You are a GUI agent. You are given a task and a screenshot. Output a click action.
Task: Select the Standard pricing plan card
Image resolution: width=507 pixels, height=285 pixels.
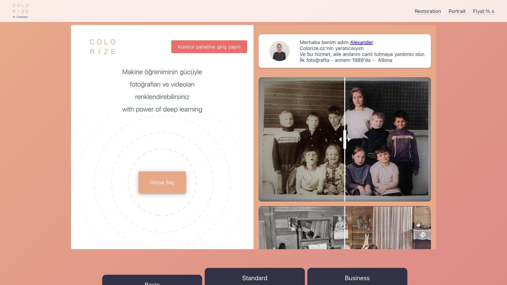pos(255,278)
